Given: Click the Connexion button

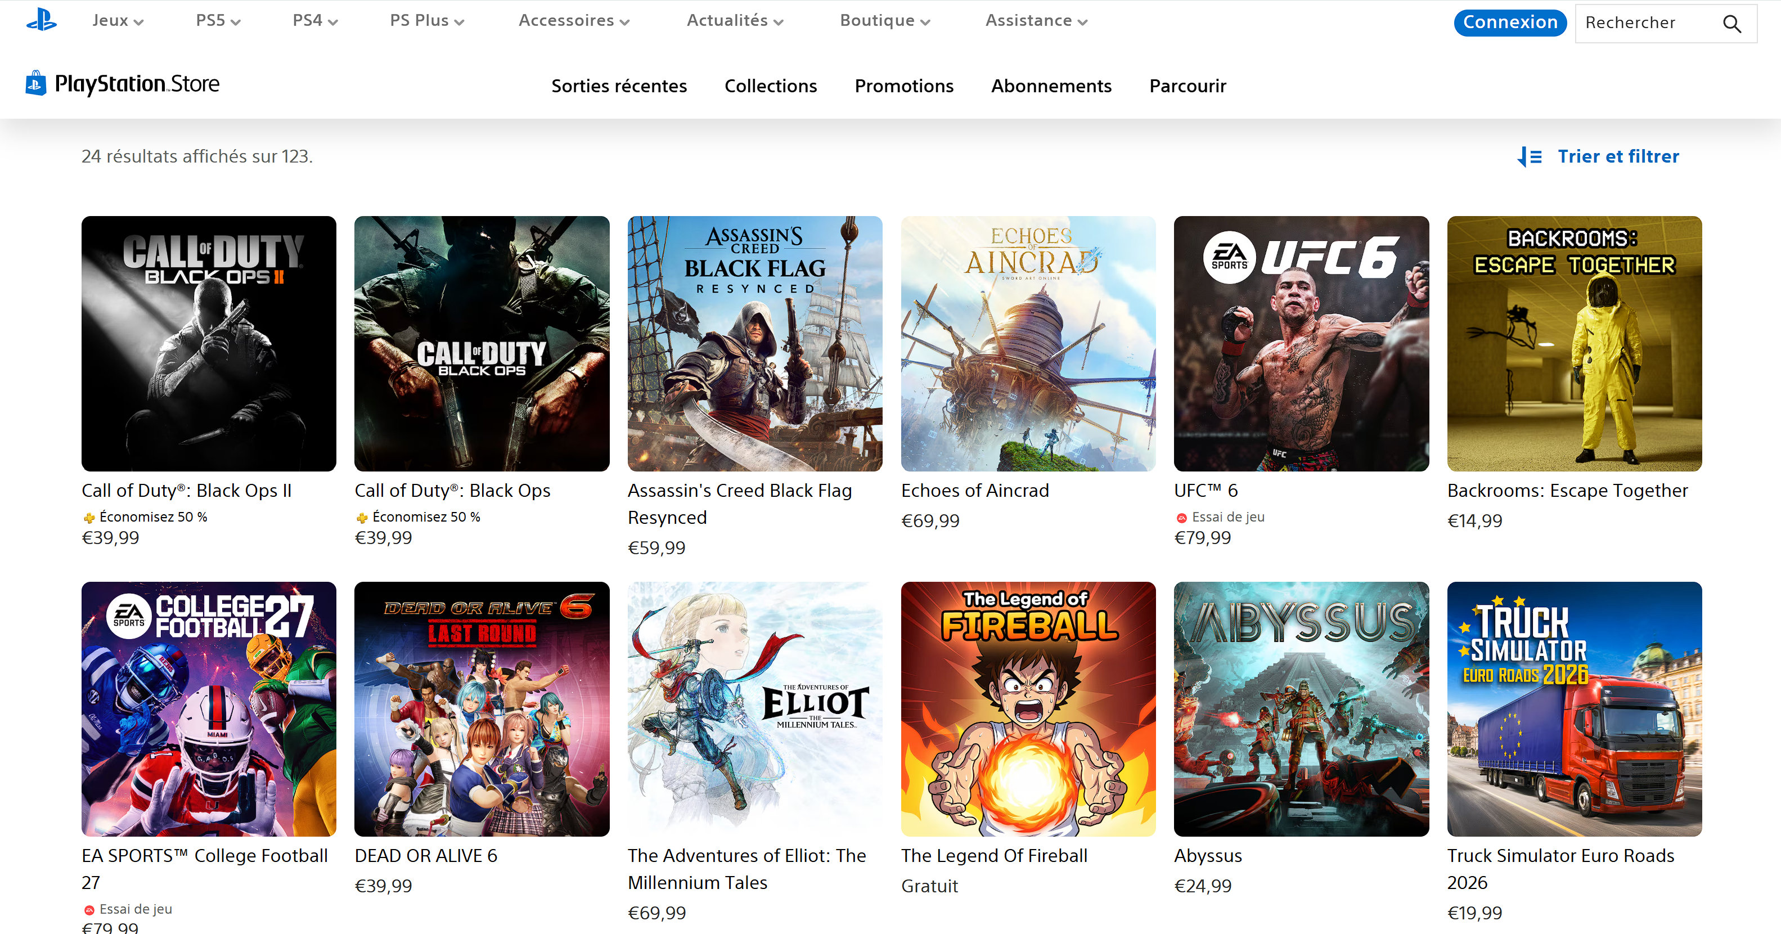Looking at the screenshot, I should pyautogui.click(x=1510, y=22).
